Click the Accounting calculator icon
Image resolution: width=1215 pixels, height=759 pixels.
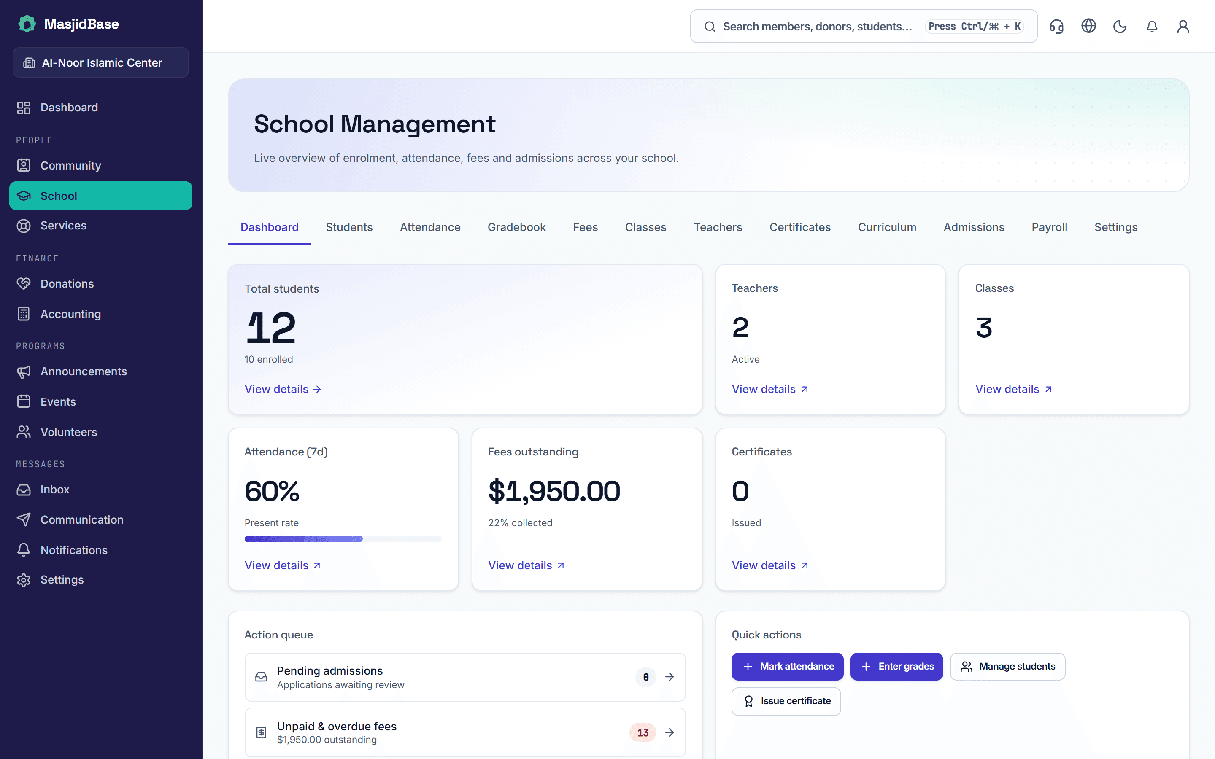24,314
